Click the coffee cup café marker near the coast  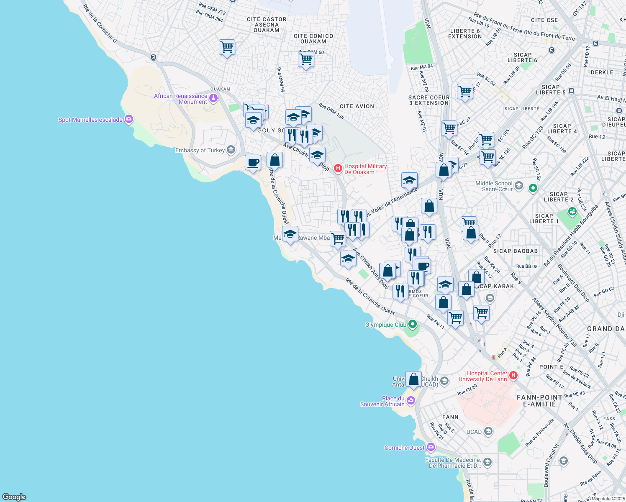click(253, 163)
